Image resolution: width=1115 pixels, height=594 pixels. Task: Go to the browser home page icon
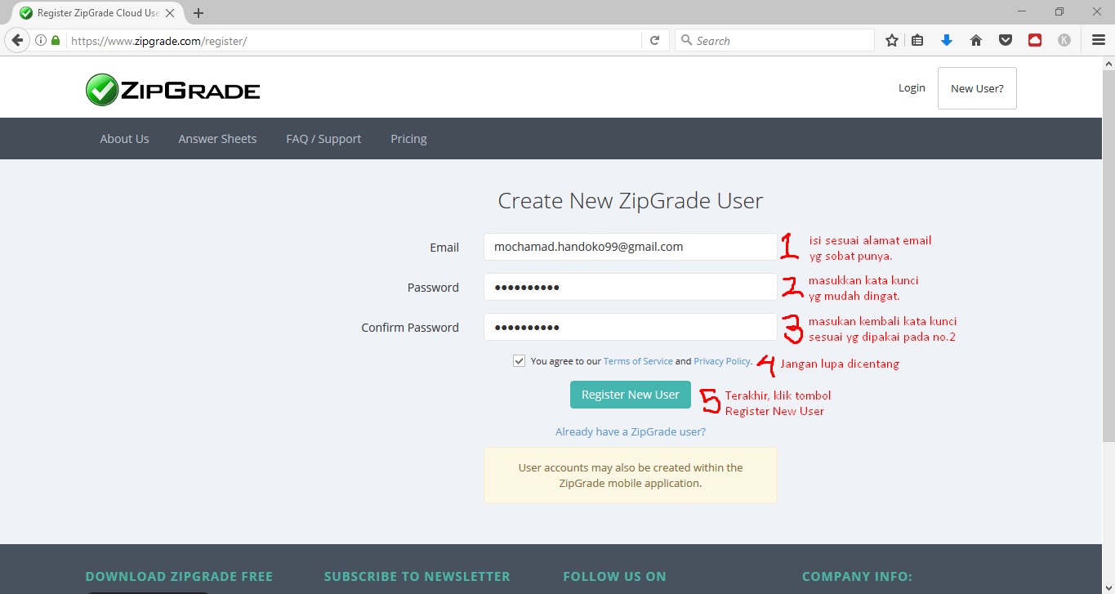975,39
